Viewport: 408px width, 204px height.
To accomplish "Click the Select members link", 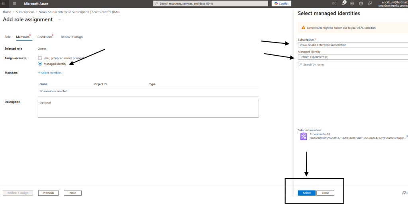I will tap(50, 73).
